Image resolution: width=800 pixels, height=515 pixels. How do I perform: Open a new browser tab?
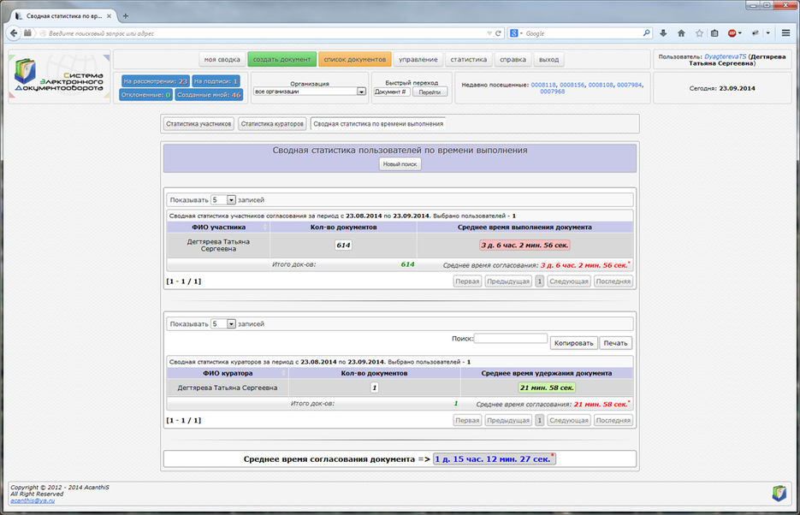point(126,15)
